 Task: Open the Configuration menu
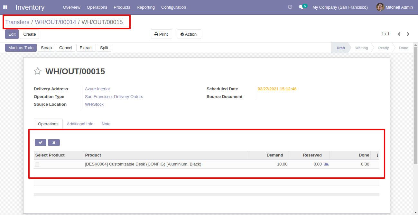[x=173, y=7]
